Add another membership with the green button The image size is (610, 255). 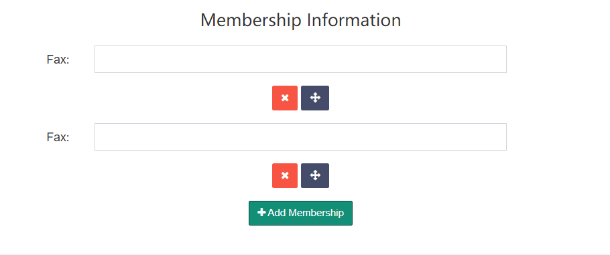301,213
